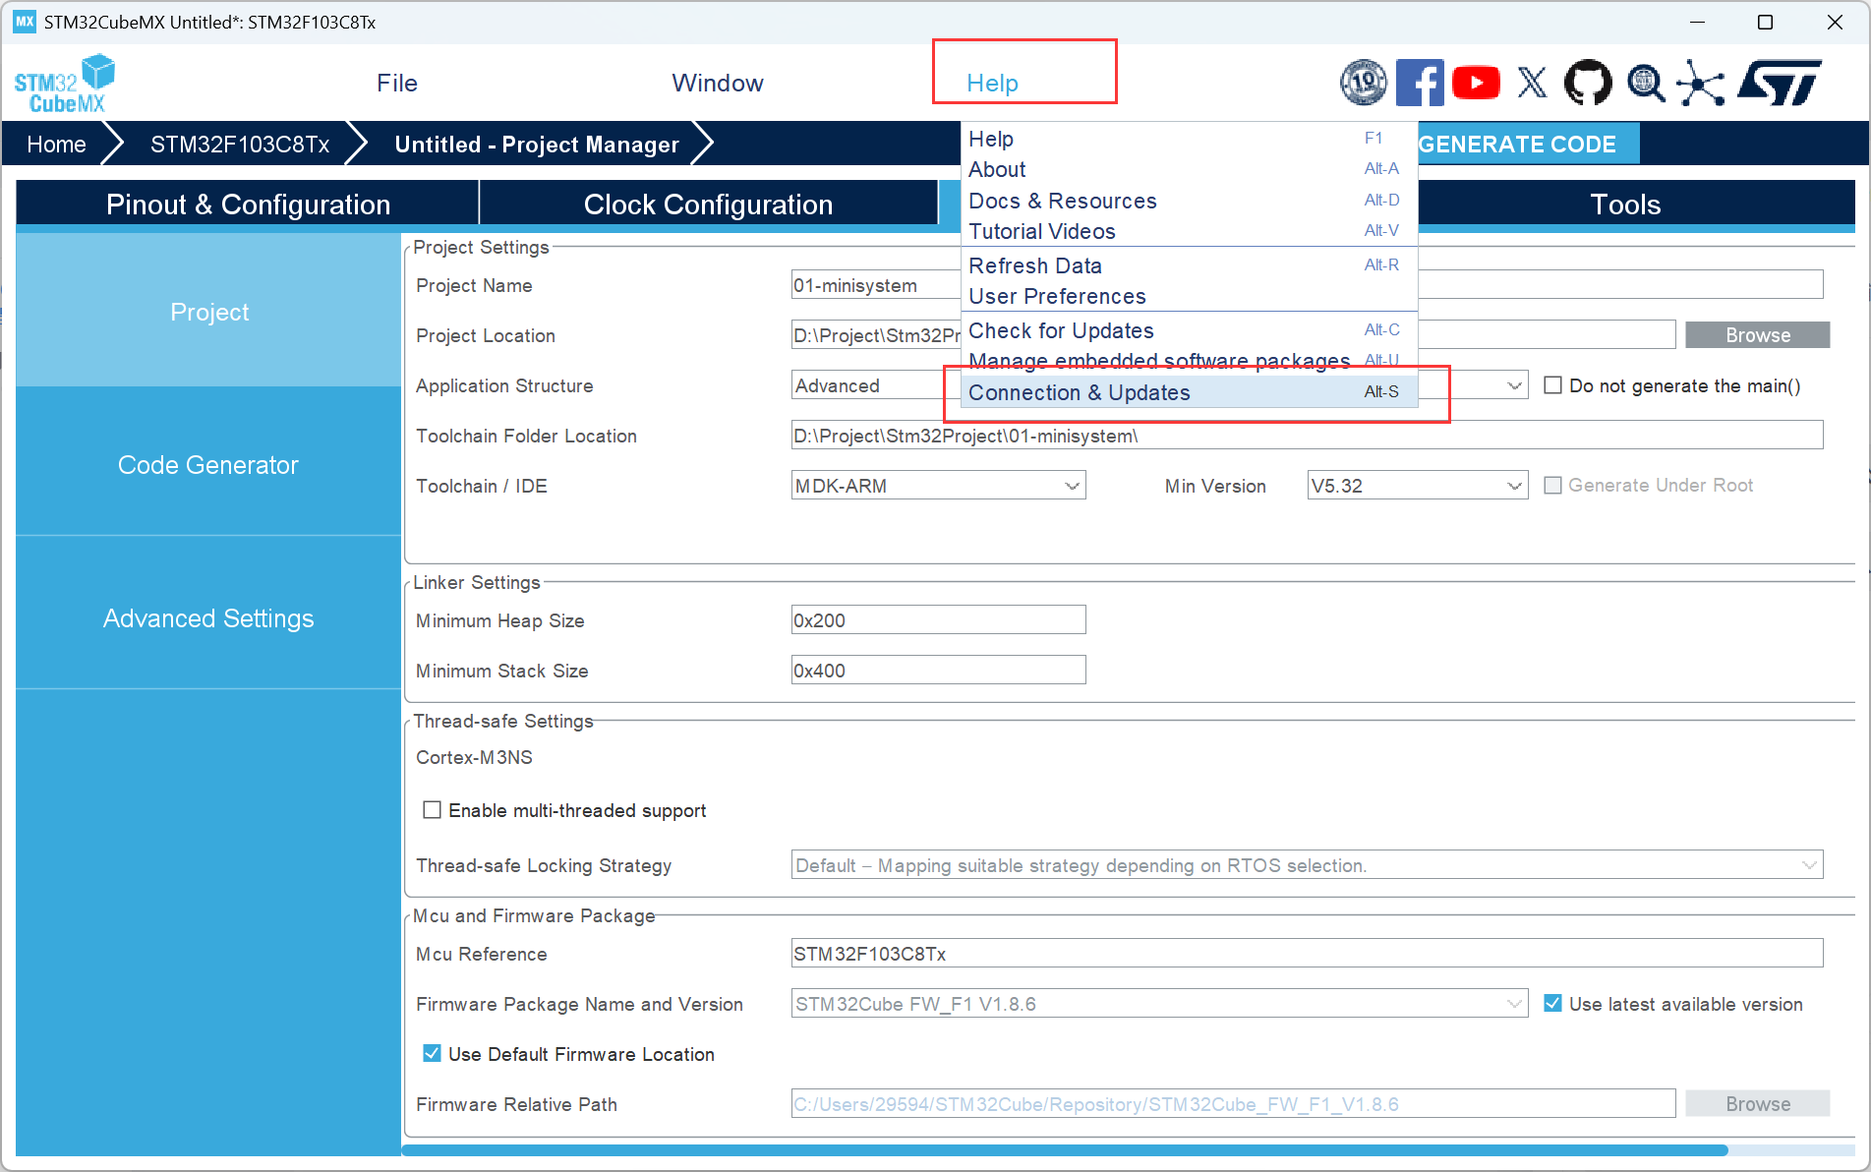1871x1172 pixels.
Task: Open the YouTube icon link
Action: coord(1476,83)
